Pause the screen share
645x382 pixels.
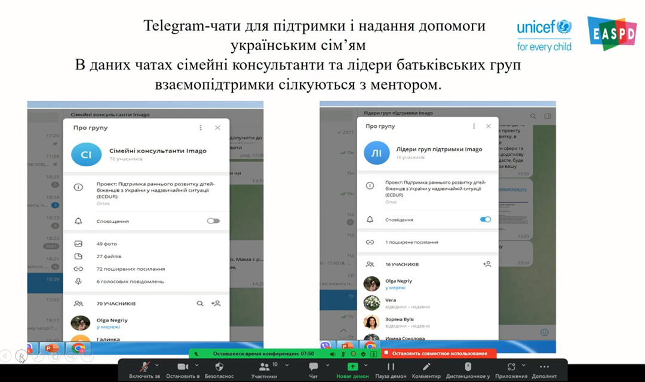point(391,367)
